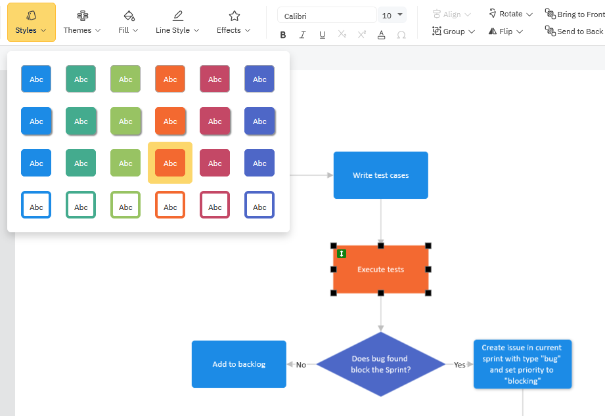605x416 pixels.
Task: Click the Calibri font name field
Action: point(326,16)
